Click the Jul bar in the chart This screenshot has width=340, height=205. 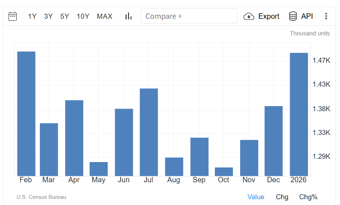[x=149, y=132]
